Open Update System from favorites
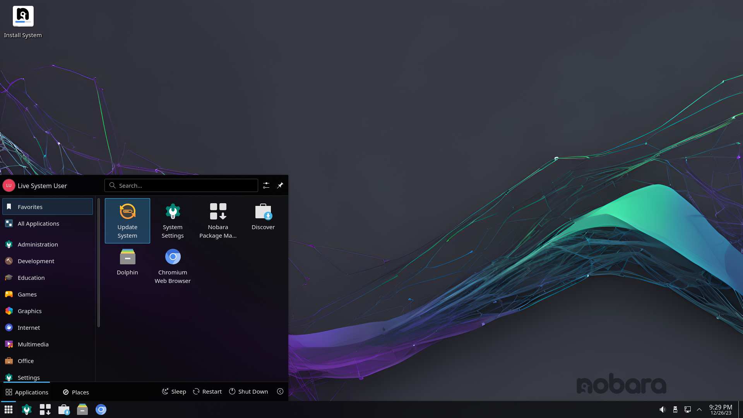The width and height of the screenshot is (743, 418). pos(127,220)
